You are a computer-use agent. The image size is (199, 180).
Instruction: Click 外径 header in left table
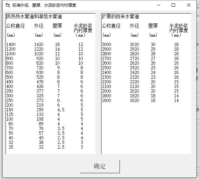tap(39, 26)
